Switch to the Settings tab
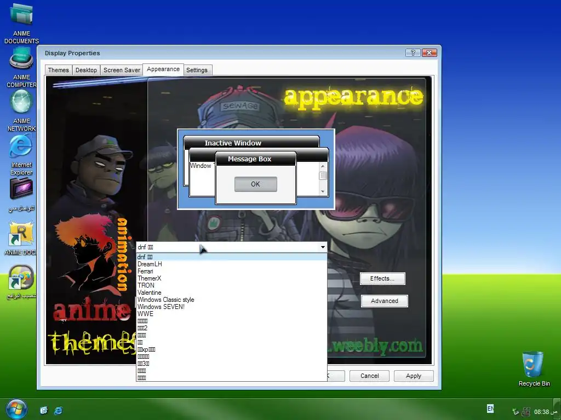561x420 pixels. click(197, 70)
